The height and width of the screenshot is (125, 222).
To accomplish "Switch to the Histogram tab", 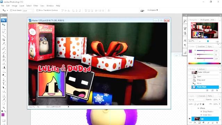I will click(x=205, y=20).
